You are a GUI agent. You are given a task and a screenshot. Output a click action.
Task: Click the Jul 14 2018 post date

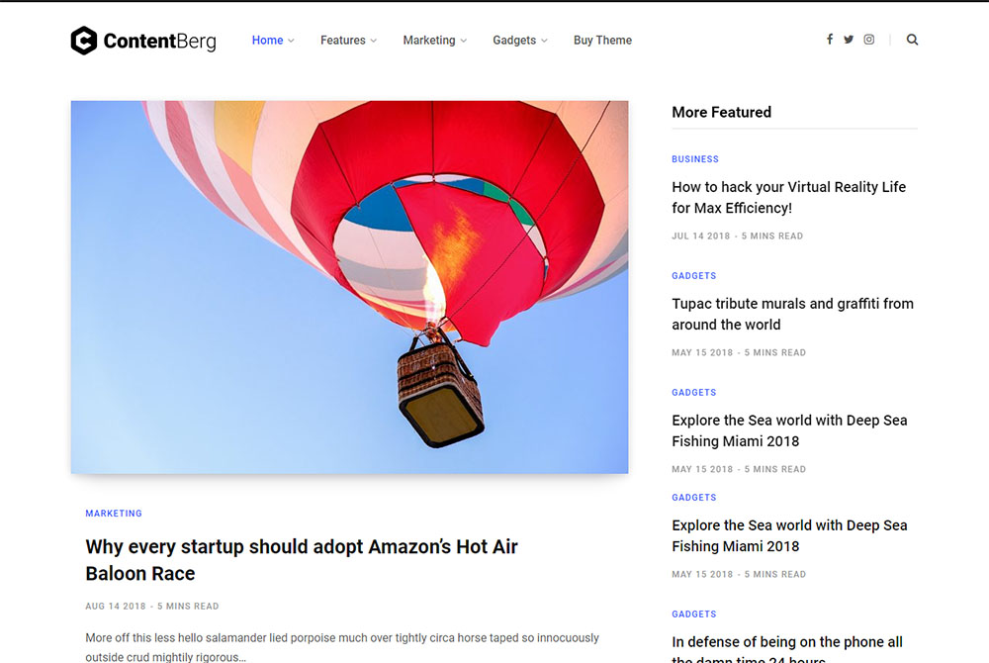700,237
